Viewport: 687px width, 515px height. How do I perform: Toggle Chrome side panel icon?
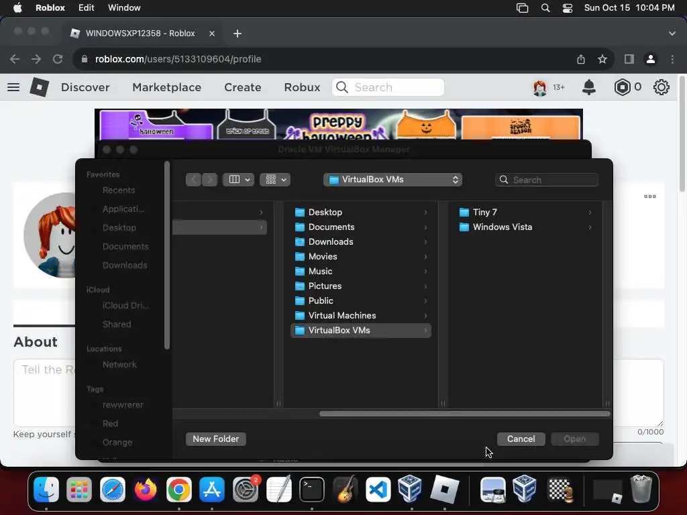(629, 59)
